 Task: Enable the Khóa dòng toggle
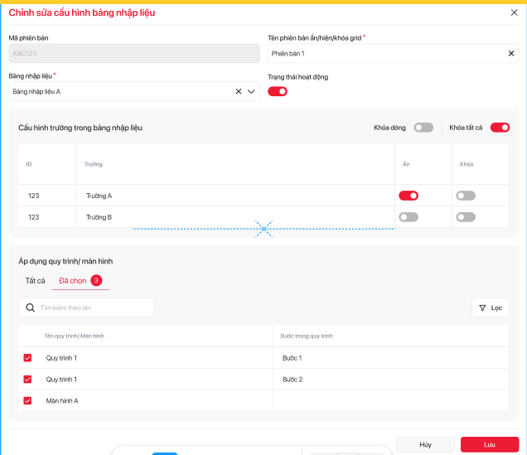tap(423, 128)
